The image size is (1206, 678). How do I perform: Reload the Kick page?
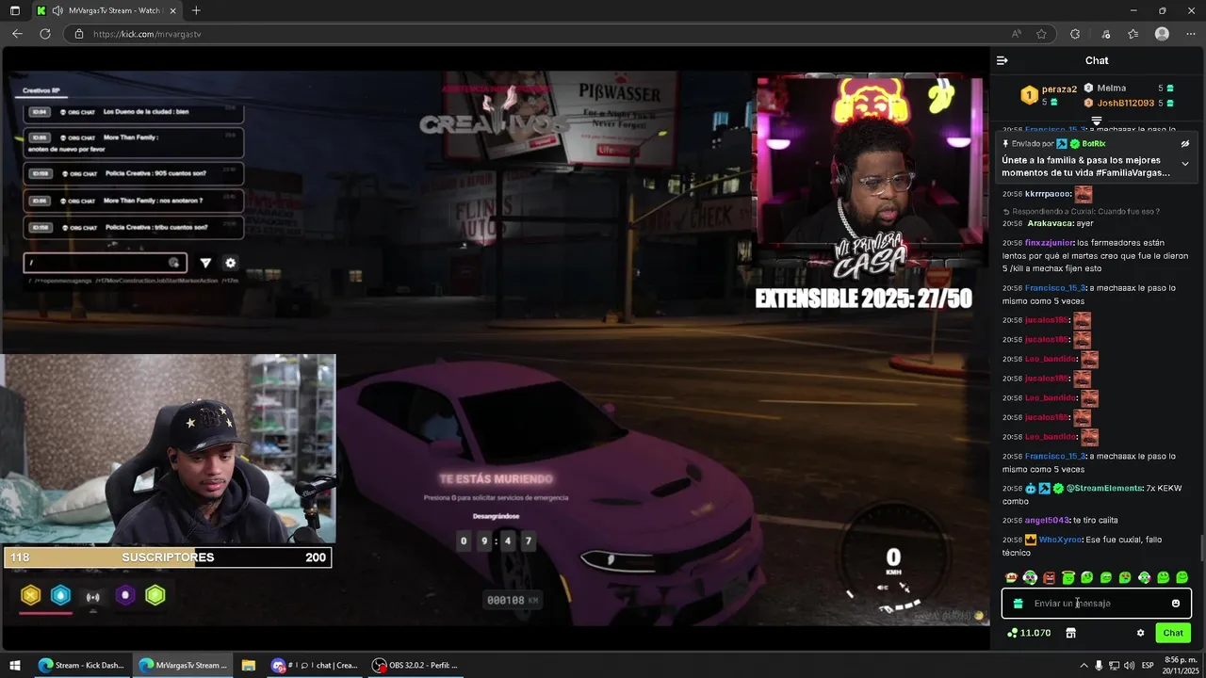pos(44,34)
